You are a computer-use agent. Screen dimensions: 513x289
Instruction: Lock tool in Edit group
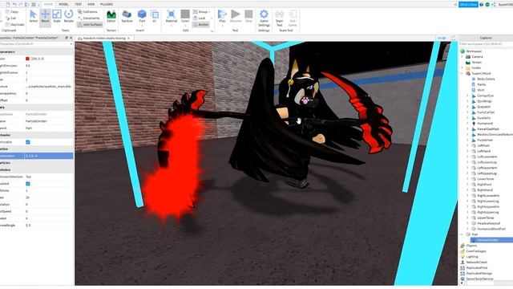200,18
